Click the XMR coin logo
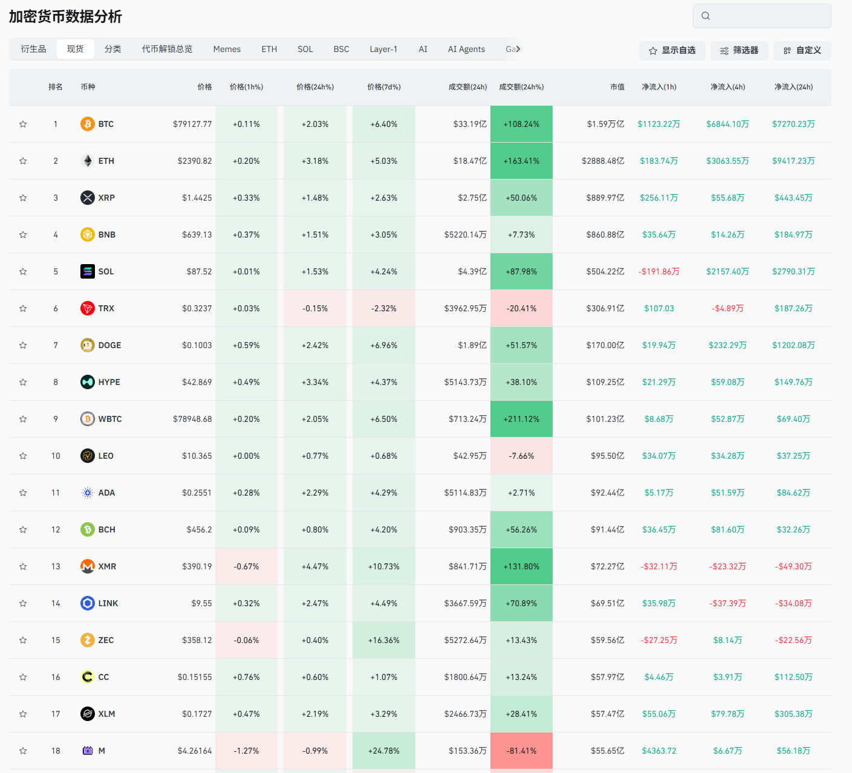 (x=88, y=566)
